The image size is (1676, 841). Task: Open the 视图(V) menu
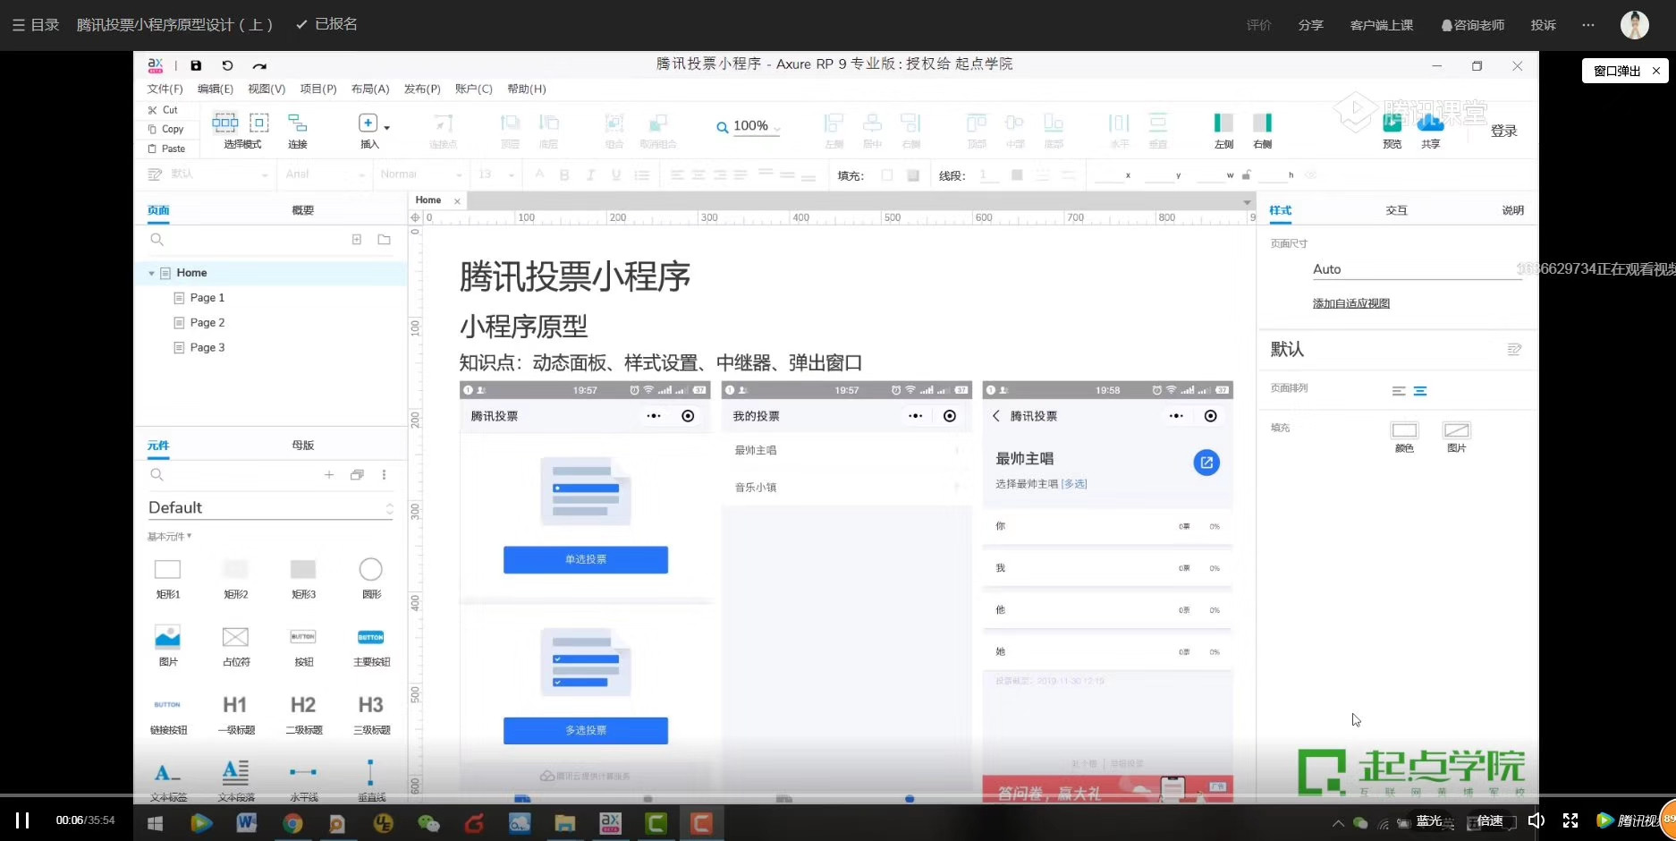267,89
